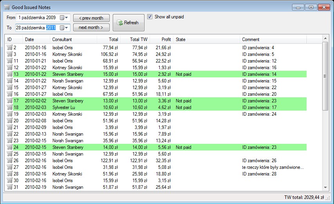334x204 pixels.
Task: Click the cart icon for note ID 30
Action: click(10, 180)
